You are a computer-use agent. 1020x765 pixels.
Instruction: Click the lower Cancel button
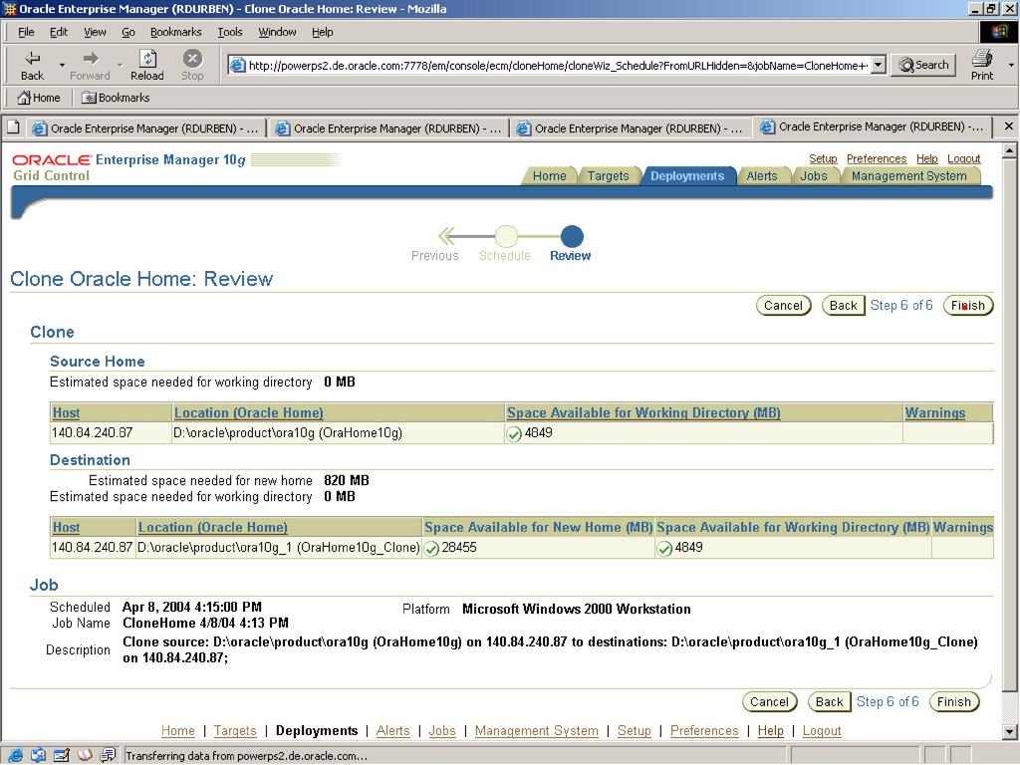tap(769, 702)
